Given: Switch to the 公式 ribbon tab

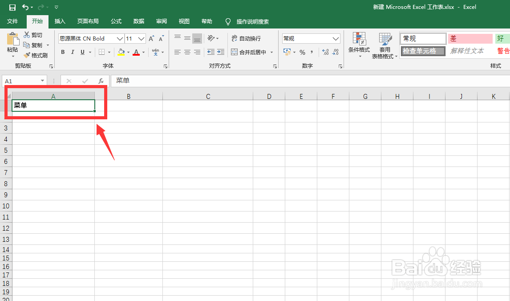Looking at the screenshot, I should click(x=116, y=21).
